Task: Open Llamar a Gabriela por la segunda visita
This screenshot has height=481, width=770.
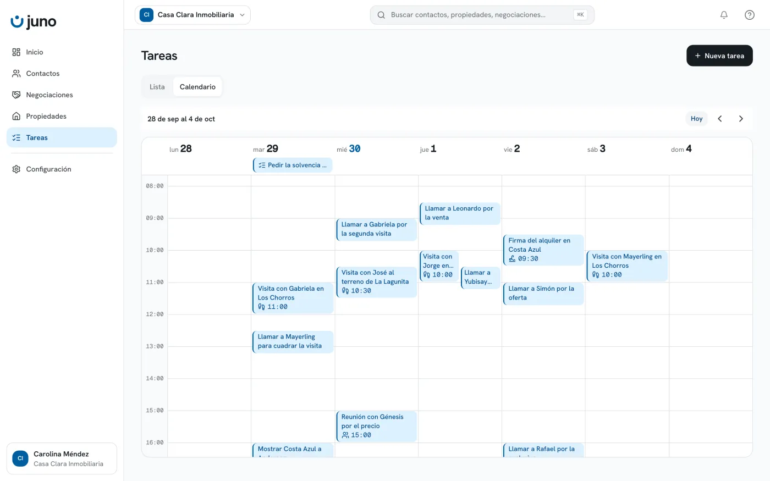Action: click(377, 229)
